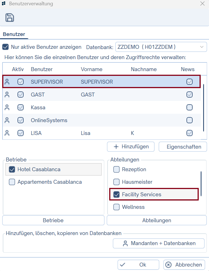Screen dimensions: 209x271
Task: Click the Hinzufügen button
Action: pyautogui.click(x=131, y=147)
